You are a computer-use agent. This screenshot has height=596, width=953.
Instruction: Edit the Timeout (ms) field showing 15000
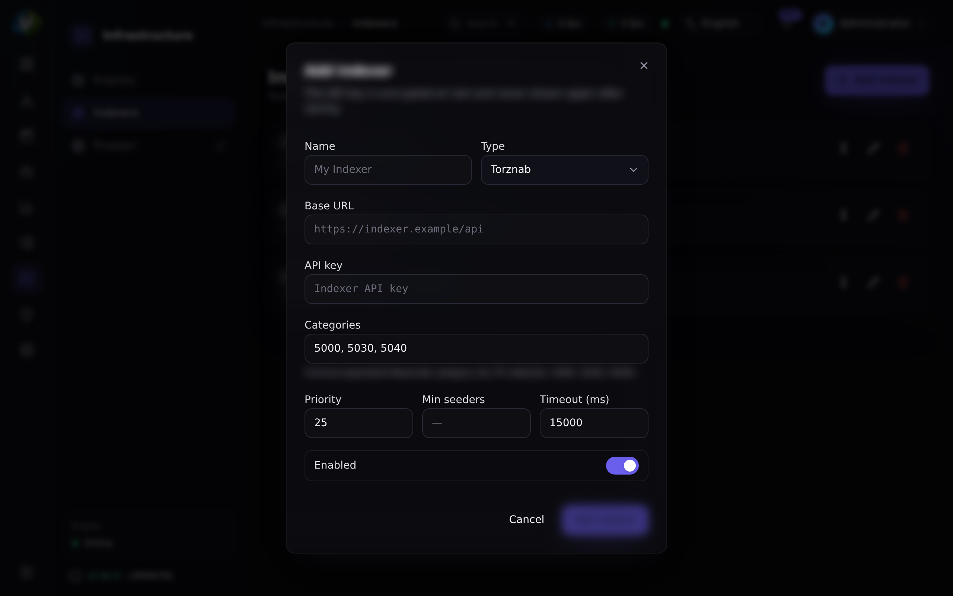[x=593, y=423]
